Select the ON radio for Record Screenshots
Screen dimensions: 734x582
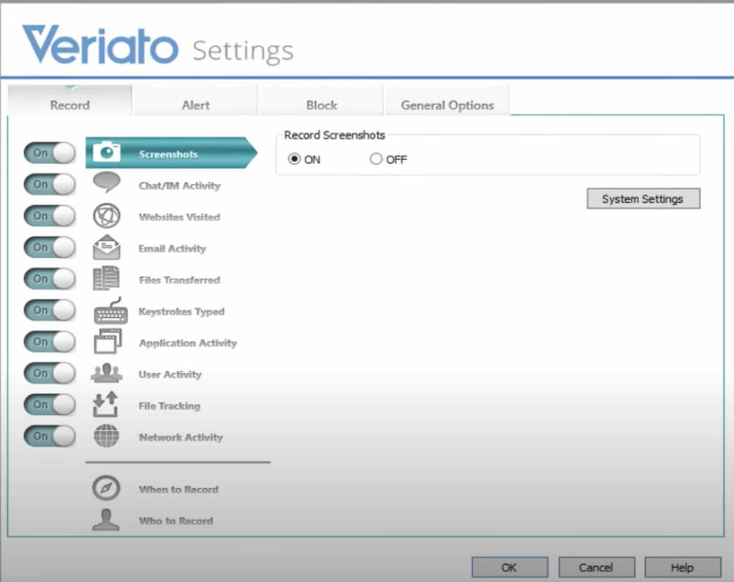point(295,159)
